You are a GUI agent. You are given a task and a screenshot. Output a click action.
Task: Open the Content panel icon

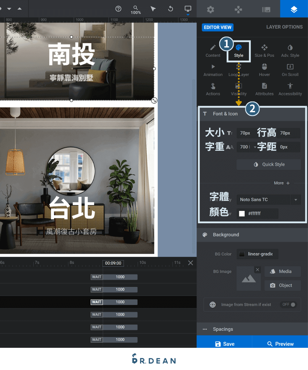pyautogui.click(x=213, y=51)
